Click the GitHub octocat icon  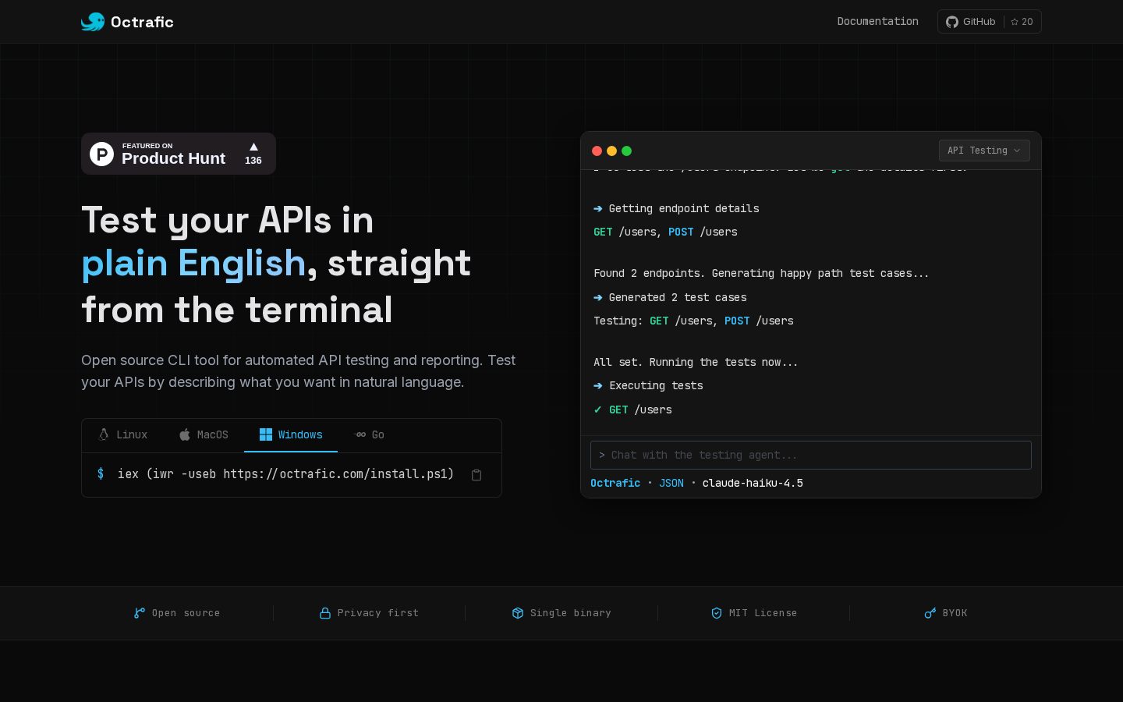coord(952,22)
